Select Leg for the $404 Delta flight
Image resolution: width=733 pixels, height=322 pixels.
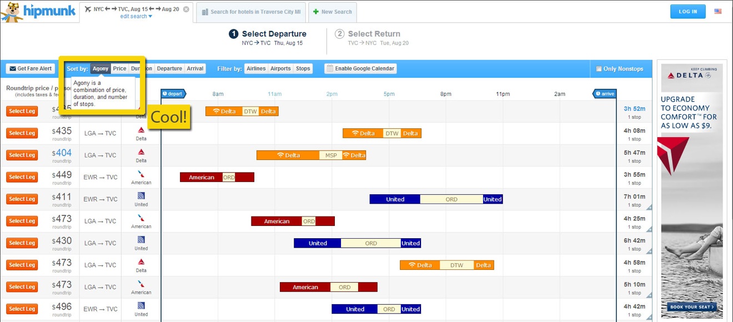tap(22, 155)
